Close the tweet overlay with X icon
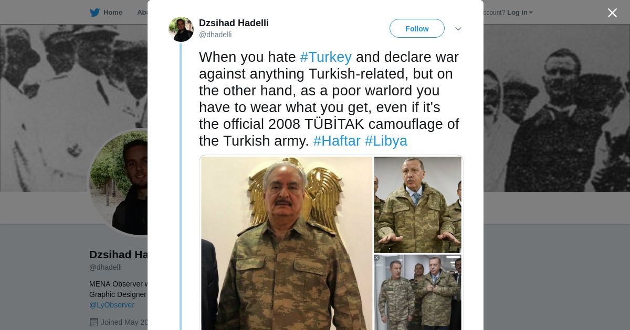The height and width of the screenshot is (330, 630). (x=612, y=13)
